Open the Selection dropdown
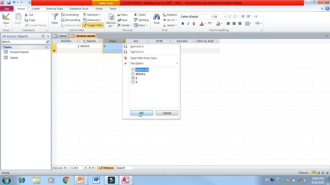Screen dimensions: 330x185 92,15
